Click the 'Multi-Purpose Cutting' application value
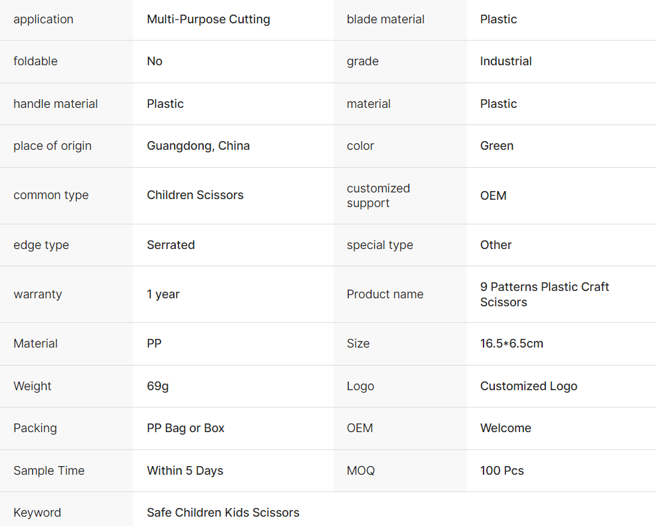 208,19
